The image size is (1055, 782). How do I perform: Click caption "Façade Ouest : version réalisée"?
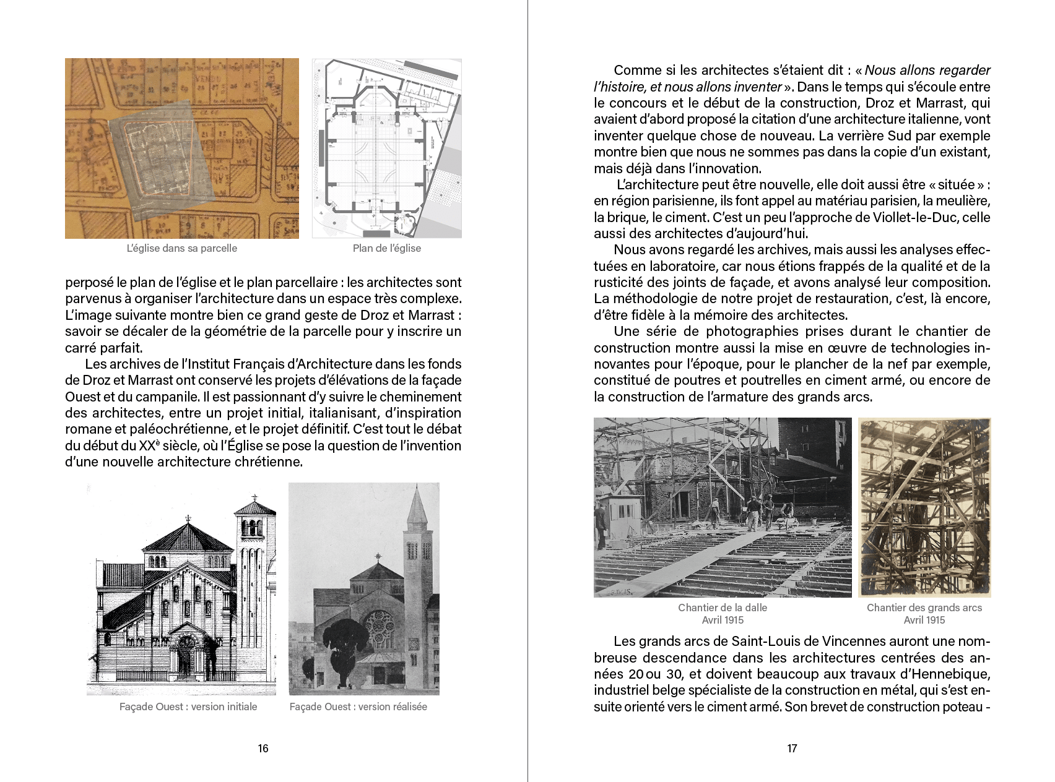click(x=358, y=707)
